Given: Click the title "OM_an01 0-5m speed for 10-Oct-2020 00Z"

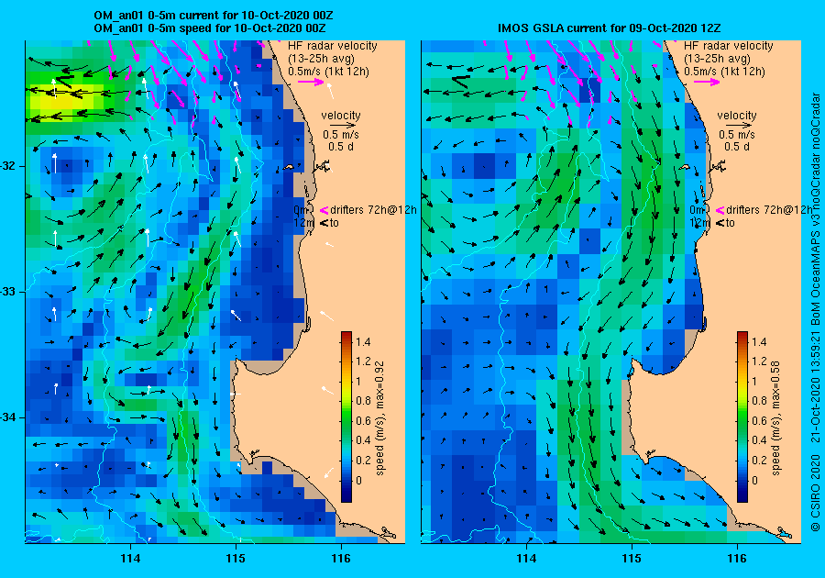Looking at the screenshot, I should (x=209, y=28).
